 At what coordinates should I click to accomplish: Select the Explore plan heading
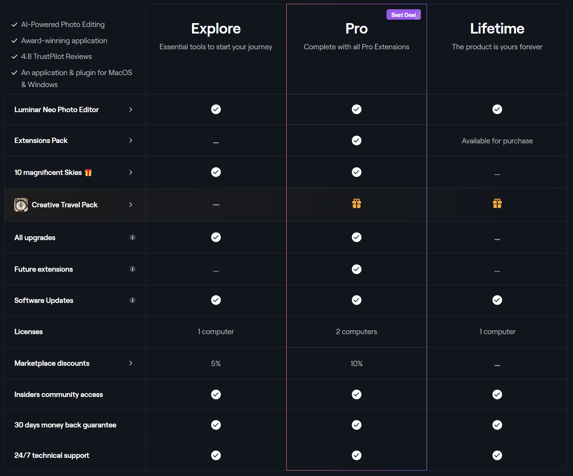(216, 29)
